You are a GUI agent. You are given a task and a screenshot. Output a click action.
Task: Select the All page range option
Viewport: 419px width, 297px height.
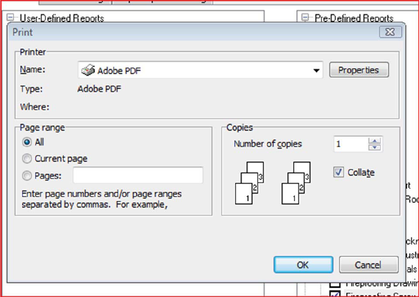click(27, 142)
